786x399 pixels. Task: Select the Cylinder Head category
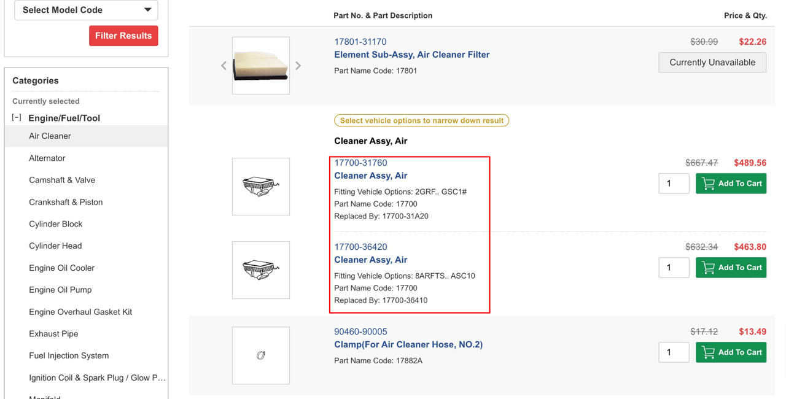click(55, 246)
